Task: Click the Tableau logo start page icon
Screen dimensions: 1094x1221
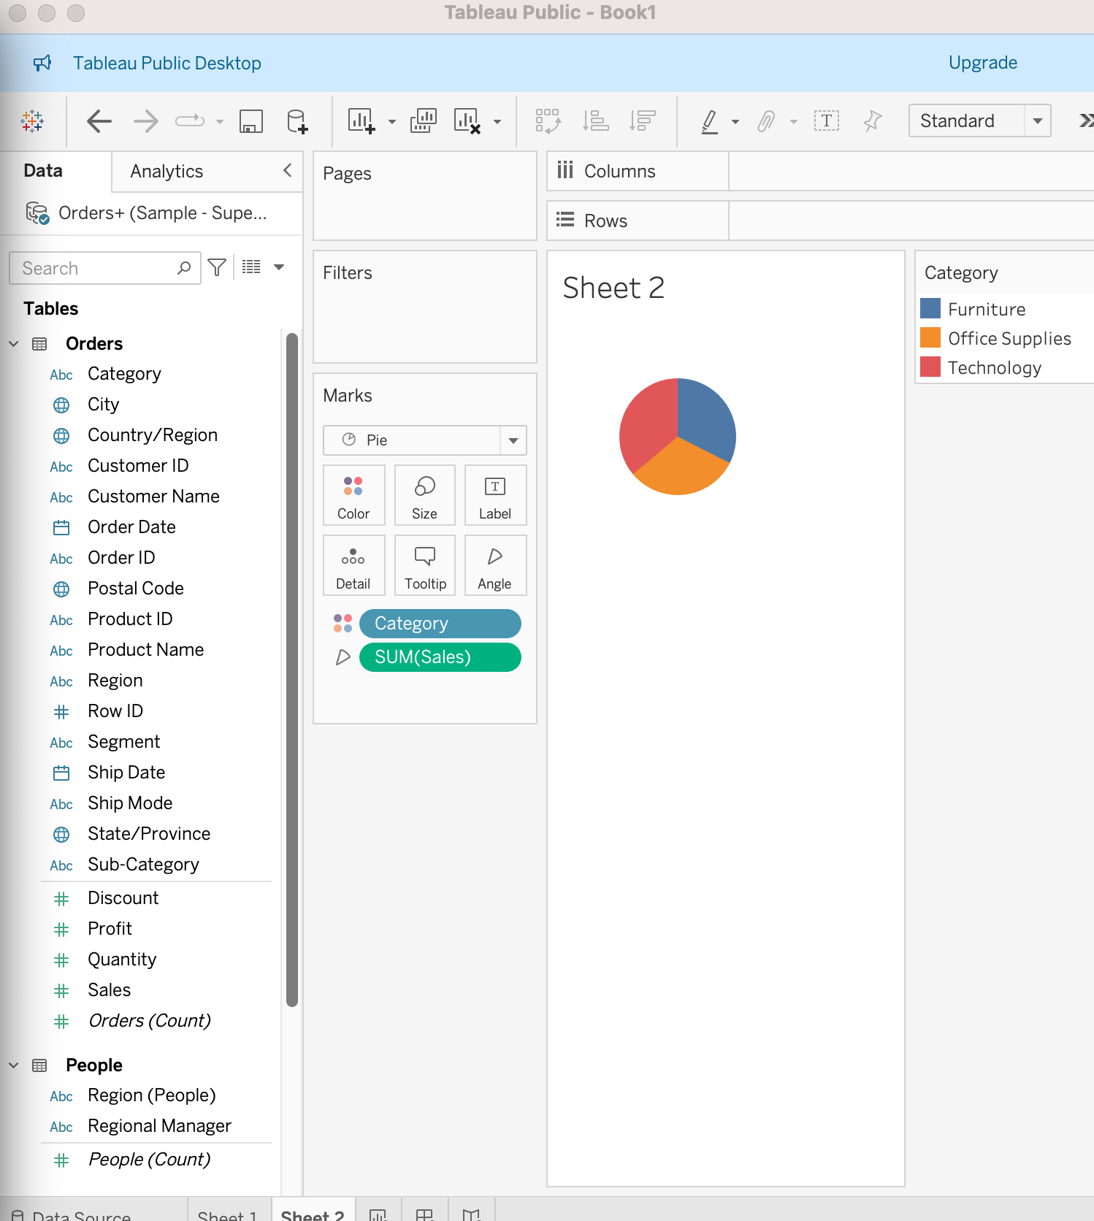Action: (x=32, y=121)
